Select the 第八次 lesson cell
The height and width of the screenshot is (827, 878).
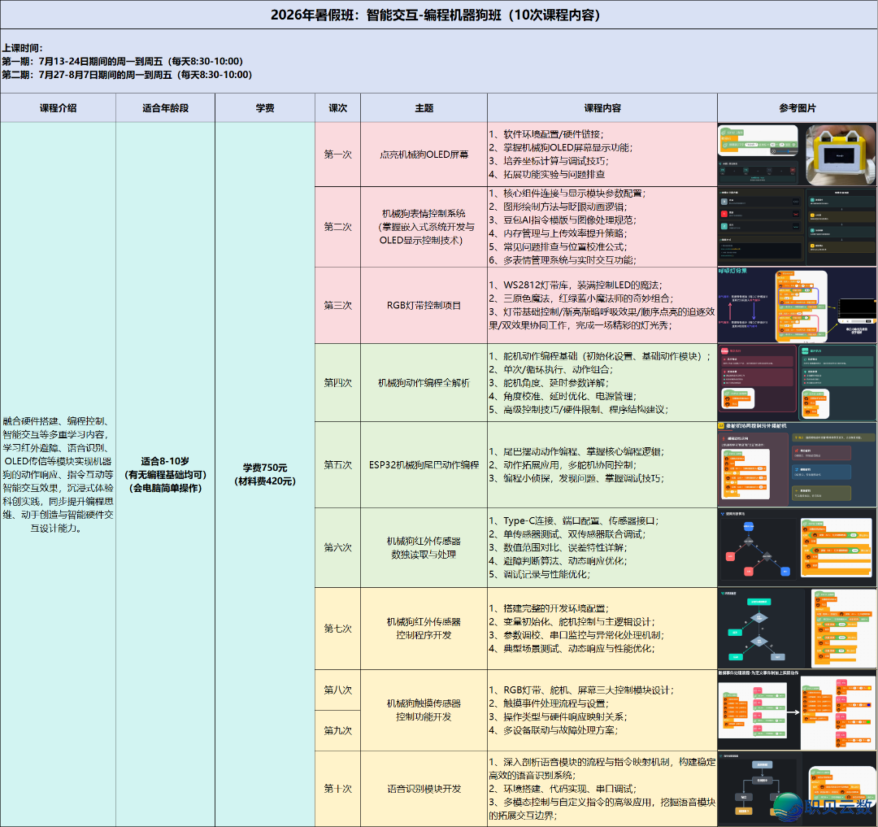pos(337,690)
